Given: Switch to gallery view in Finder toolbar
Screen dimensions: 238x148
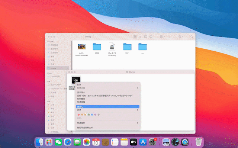Looking at the screenshot, I should click(151, 36).
